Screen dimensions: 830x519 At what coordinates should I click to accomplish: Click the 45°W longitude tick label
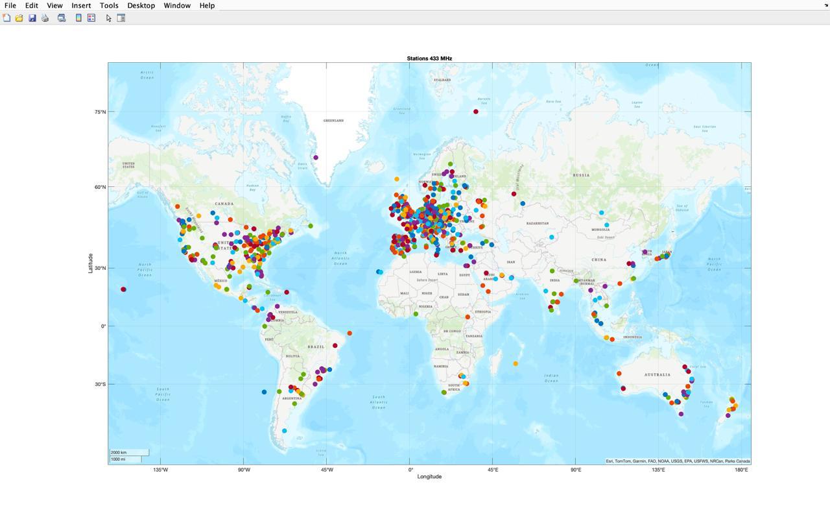click(x=326, y=470)
